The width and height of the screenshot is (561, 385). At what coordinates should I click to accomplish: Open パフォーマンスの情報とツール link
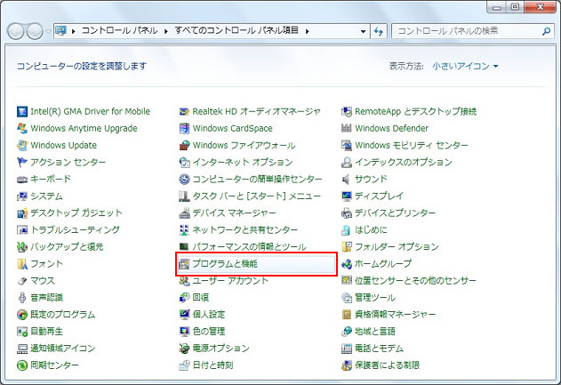249,247
